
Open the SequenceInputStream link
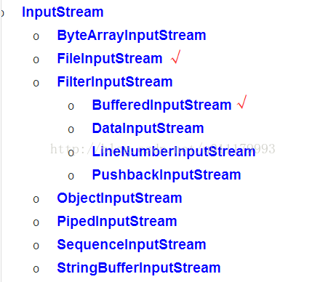tap(132, 245)
